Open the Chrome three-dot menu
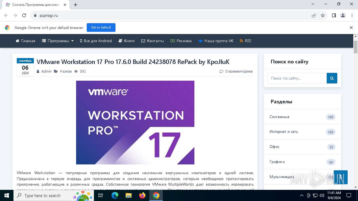This screenshot has height=201, width=358. point(352,15)
